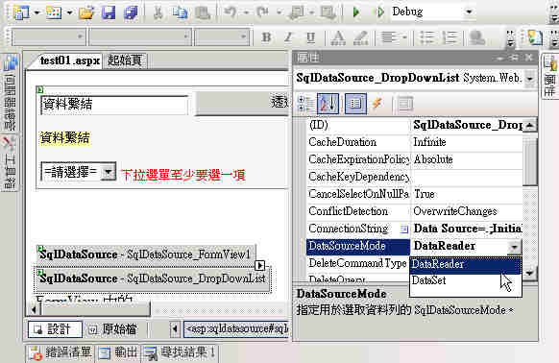Switch to 設計 design view
559x363 pixels.
point(55,329)
